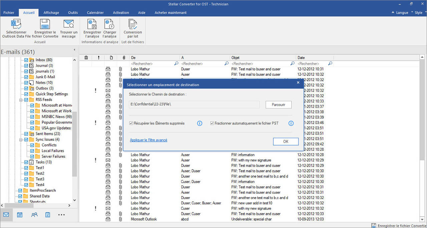Toggle Fractionner automatiquement le fichier PST checkbox
This screenshot has width=427, height=228.
[x=212, y=123]
